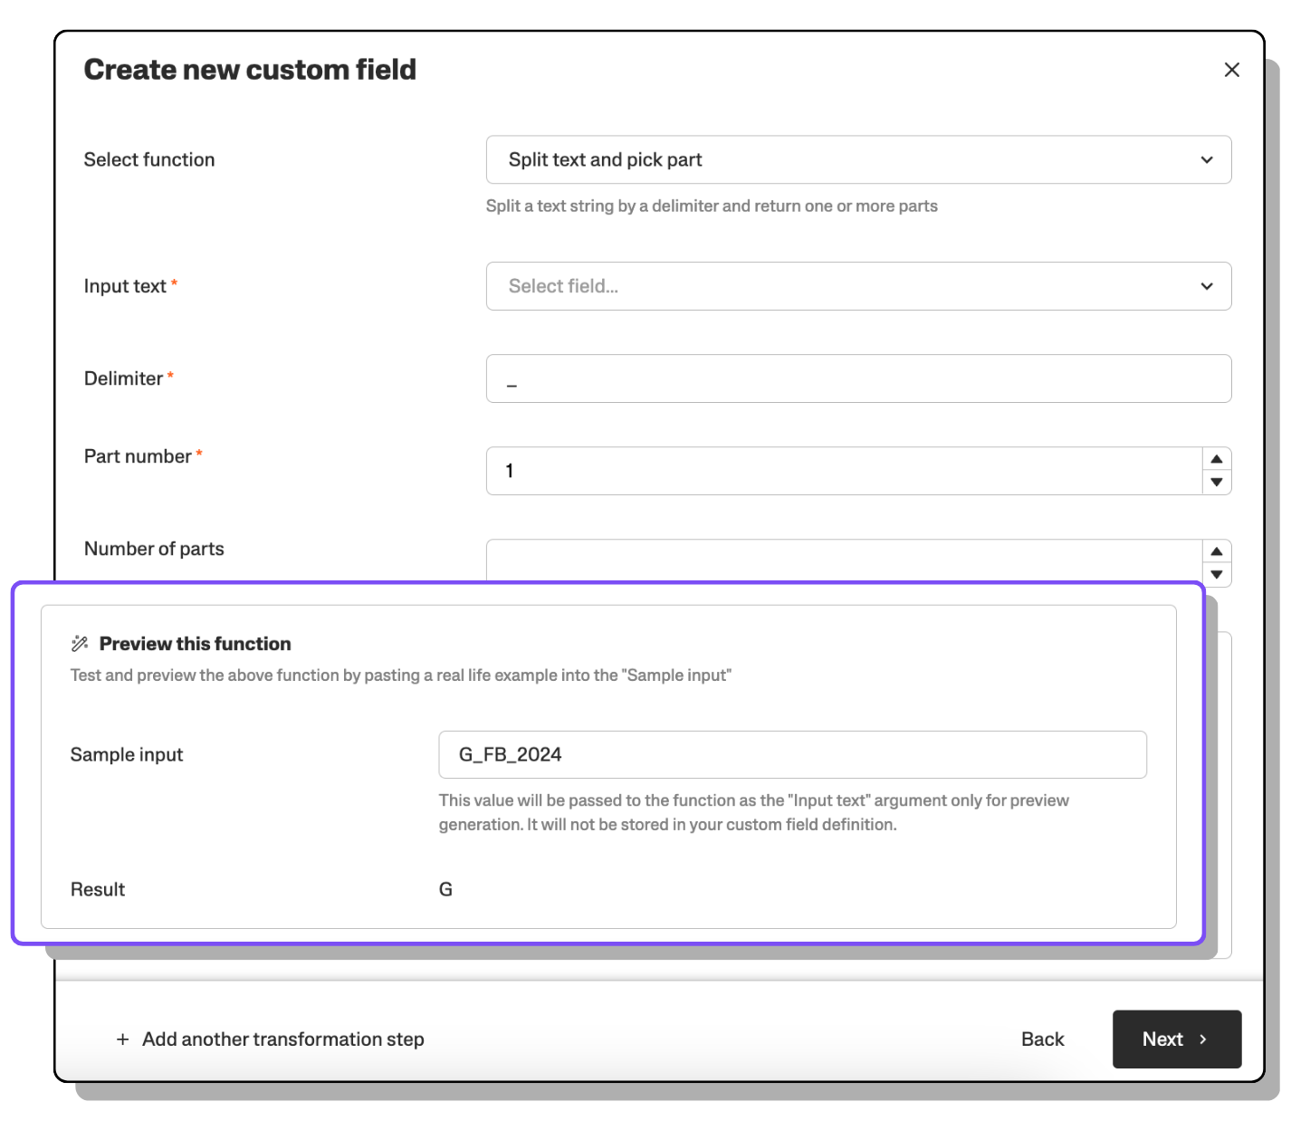Decrement Number of parts using down arrow
Image resolution: width=1291 pixels, height=1130 pixels.
tap(1216, 574)
